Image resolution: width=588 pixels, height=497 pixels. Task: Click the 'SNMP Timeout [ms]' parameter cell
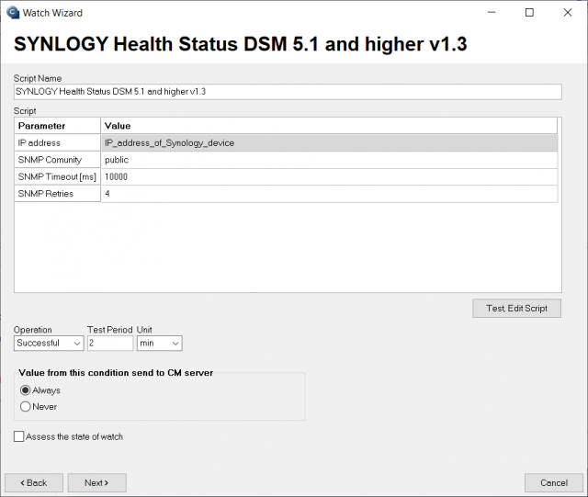57,176
